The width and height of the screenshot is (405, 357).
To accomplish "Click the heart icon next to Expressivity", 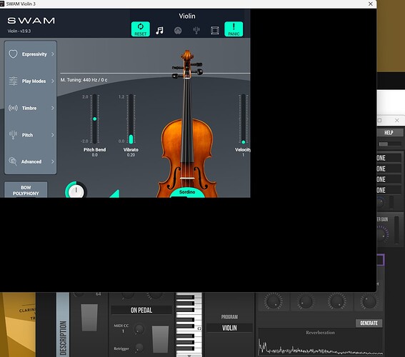I will [13, 54].
